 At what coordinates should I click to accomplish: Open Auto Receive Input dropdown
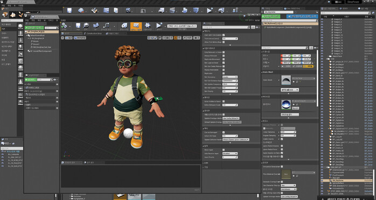(230, 153)
